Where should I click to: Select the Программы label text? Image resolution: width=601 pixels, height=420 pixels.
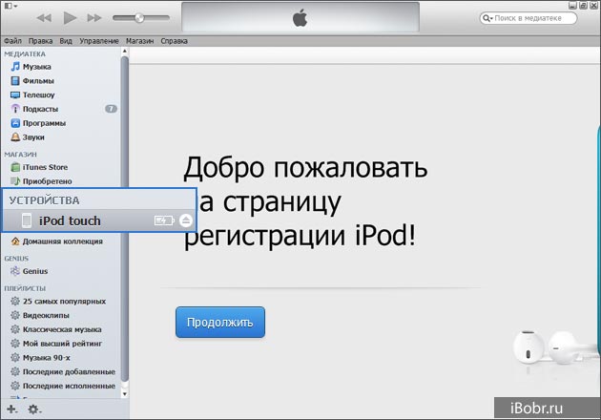click(44, 123)
